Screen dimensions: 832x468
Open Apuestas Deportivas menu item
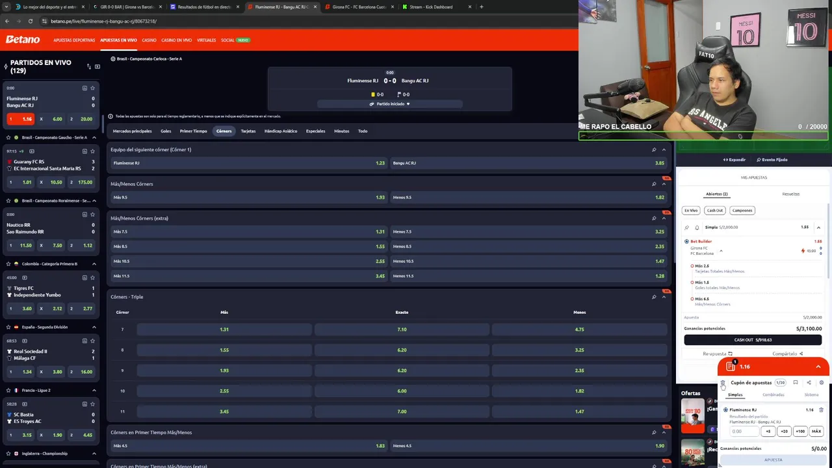pos(74,40)
